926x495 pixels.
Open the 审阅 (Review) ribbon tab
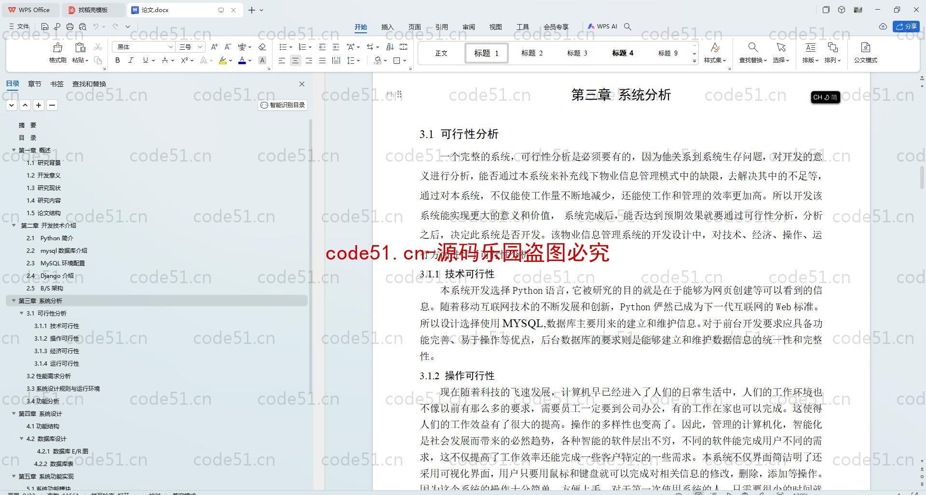tap(468, 27)
